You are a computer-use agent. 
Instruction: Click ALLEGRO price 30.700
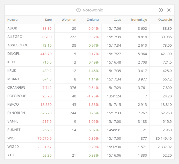click(x=46, y=37)
